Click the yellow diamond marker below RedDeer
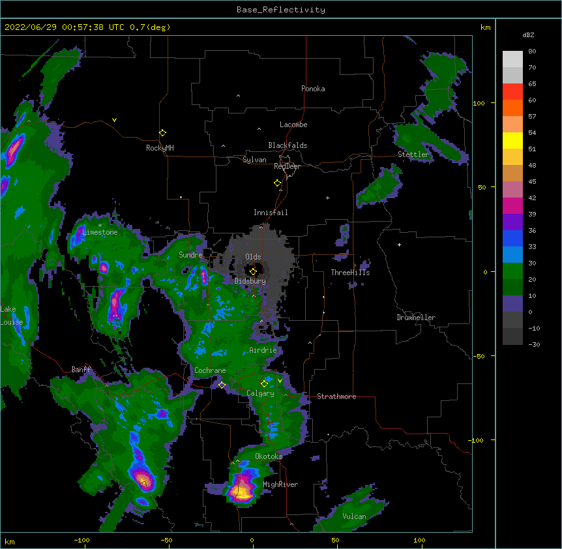 (277, 183)
